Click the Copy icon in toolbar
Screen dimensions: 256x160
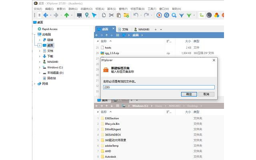point(104,15)
